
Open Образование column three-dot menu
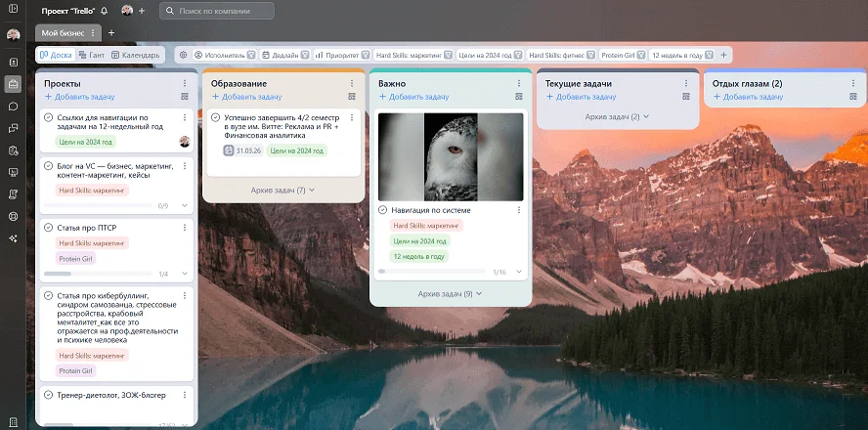coord(352,84)
